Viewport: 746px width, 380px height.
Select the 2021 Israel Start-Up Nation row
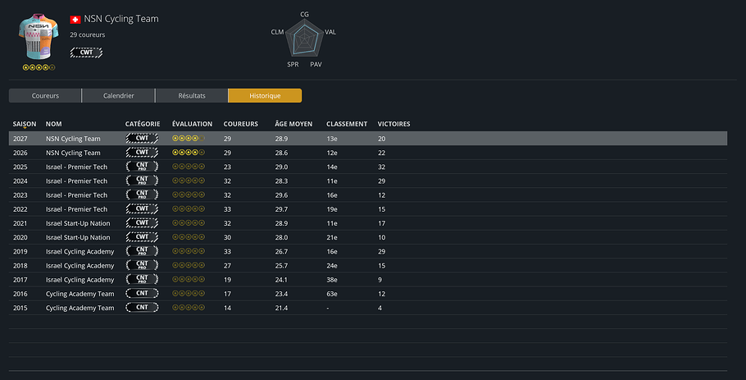pyautogui.click(x=368, y=223)
